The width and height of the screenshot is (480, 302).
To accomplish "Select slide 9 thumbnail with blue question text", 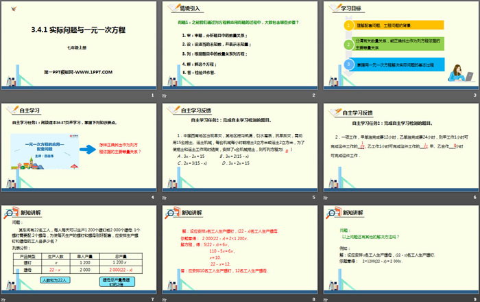I will tap(400, 252).
